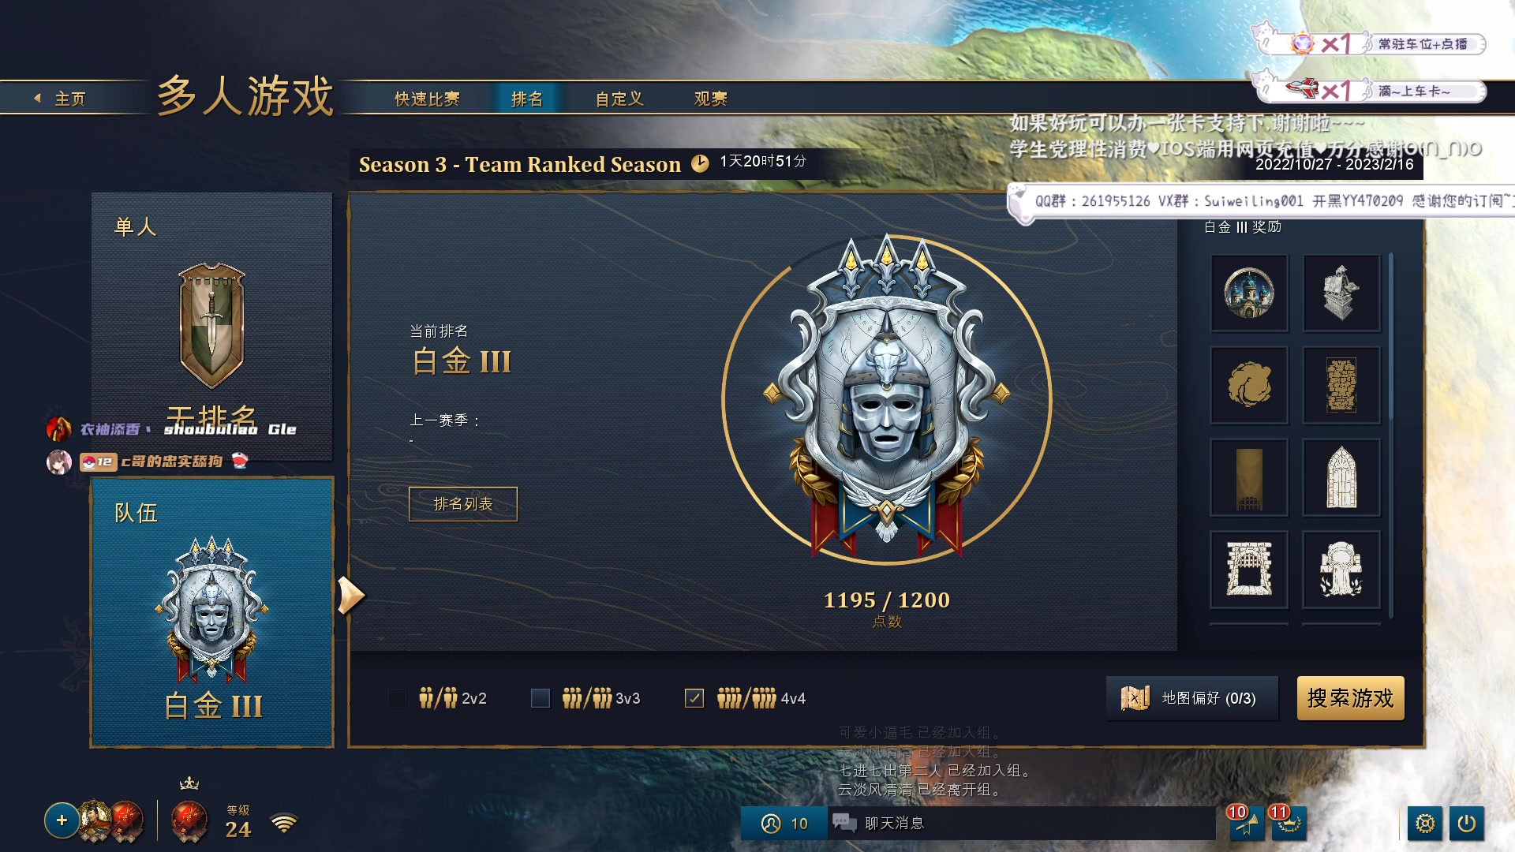The height and width of the screenshot is (852, 1515).
Task: Select the castle portrait reward icon
Action: point(1249,293)
